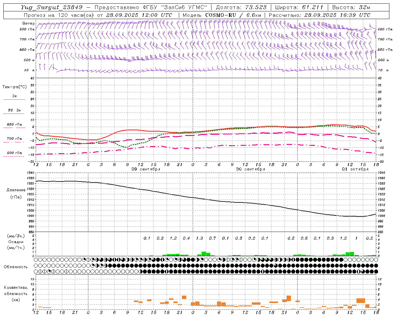394x315 pixels.
Task: Click the Тем-ра(°C) axis title
Action: pyautogui.click(x=14, y=87)
